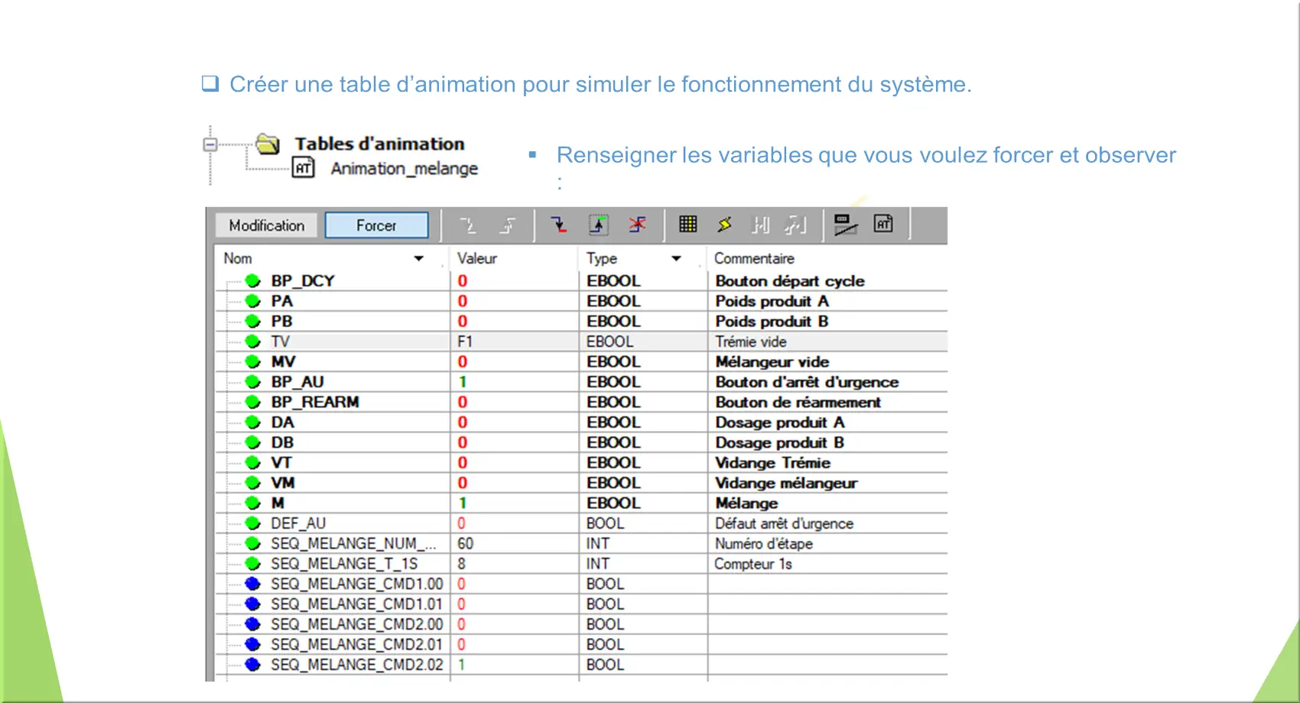Screen dimensions: 1300x703
Task: Click the boxed up-arrow force icon
Action: [598, 225]
